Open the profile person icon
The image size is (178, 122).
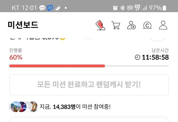point(163,25)
